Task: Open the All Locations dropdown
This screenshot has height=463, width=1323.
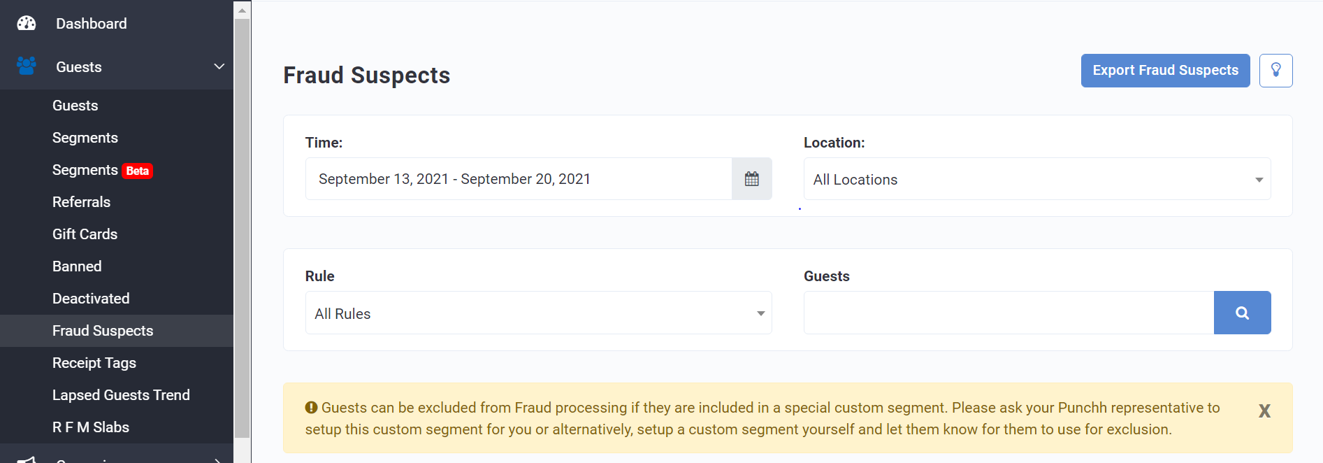Action: (1037, 179)
